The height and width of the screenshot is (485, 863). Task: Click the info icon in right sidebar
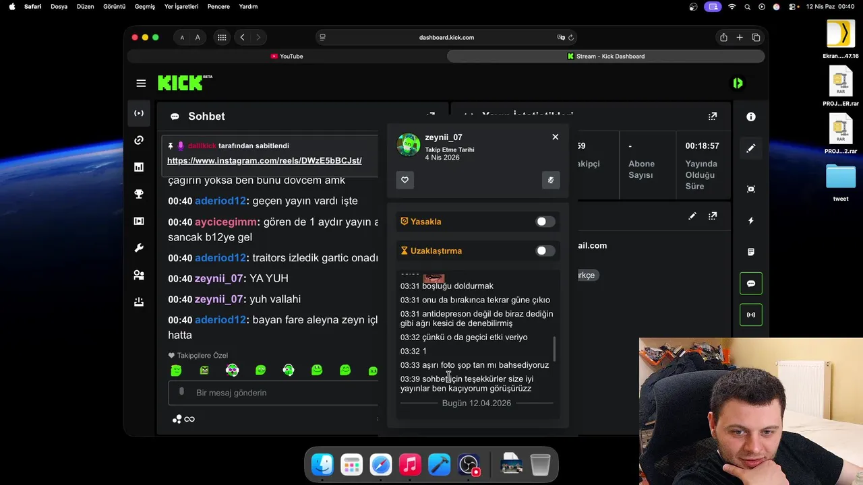click(751, 117)
